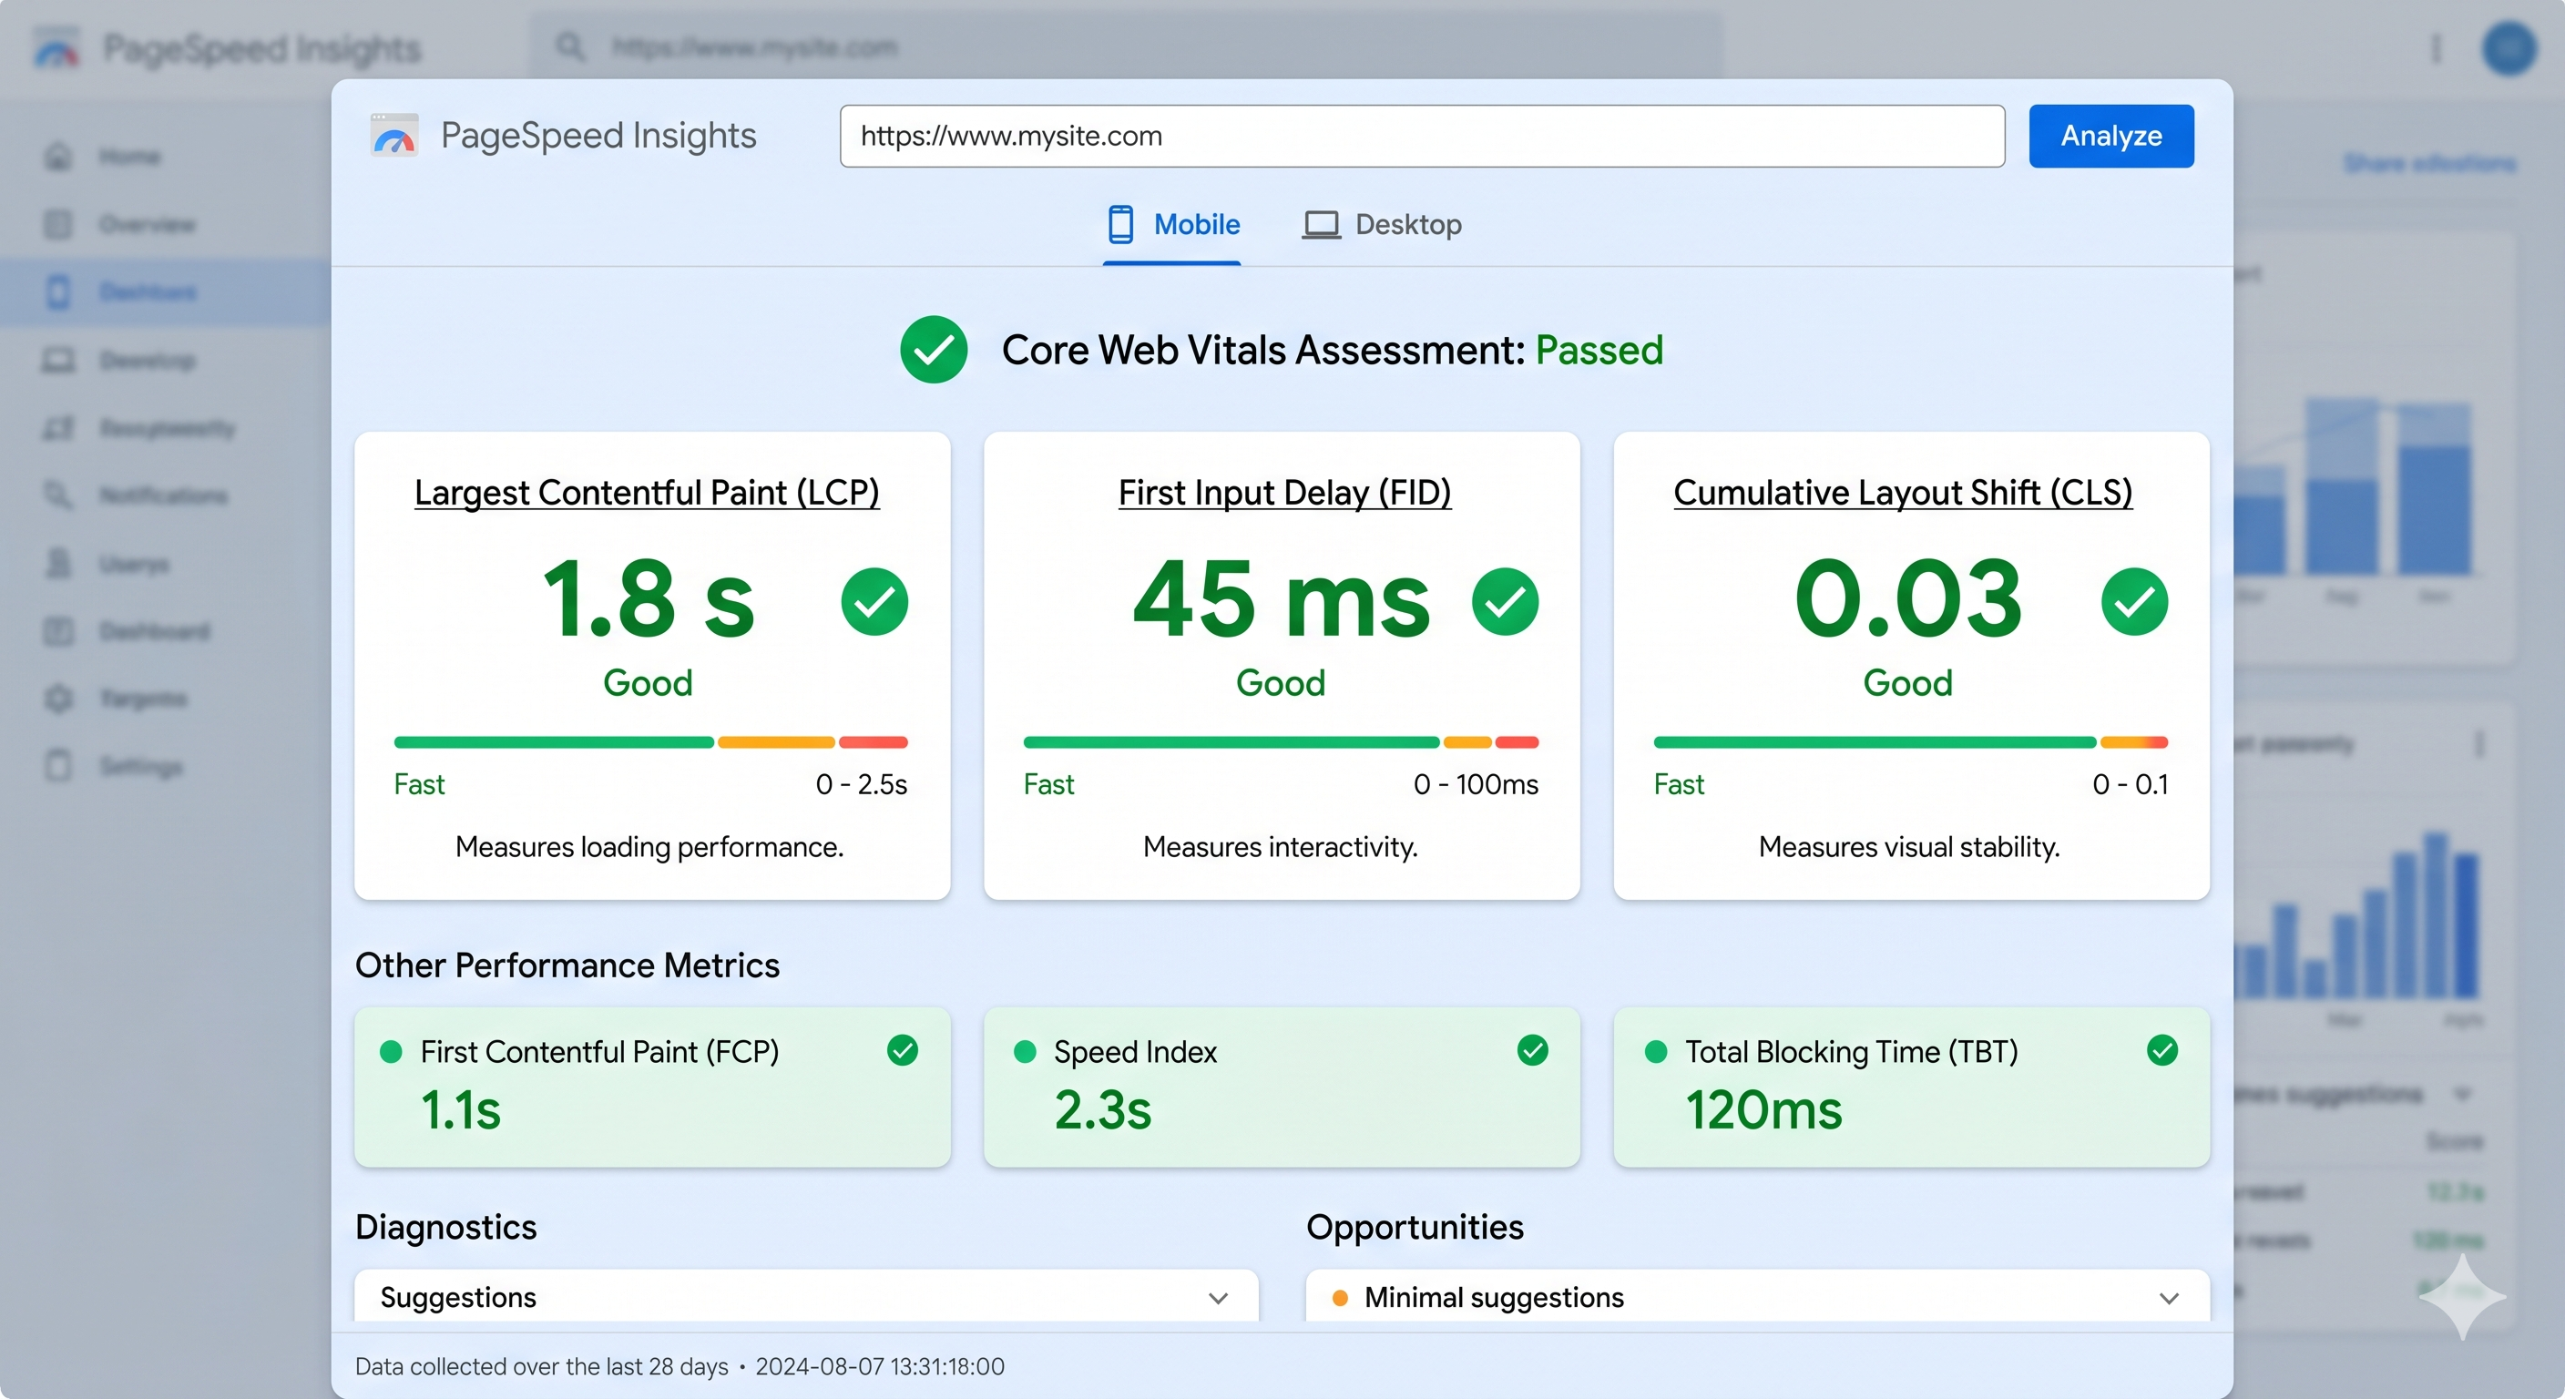Expand the Minimal suggestions dropdown chevron
Viewport: 2565px width, 1399px height.
(x=2170, y=1297)
